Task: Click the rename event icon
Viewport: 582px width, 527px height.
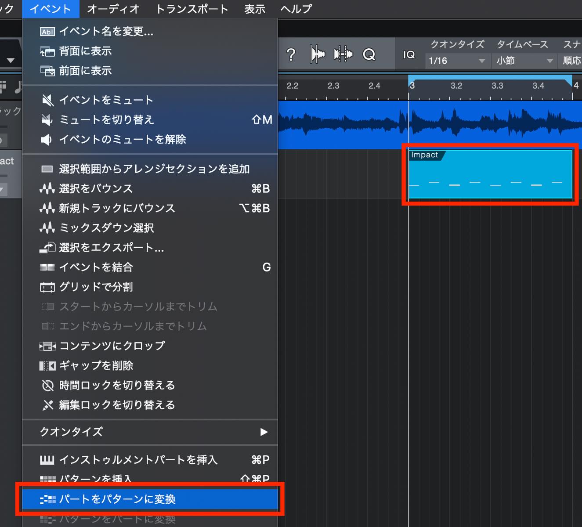Action: pos(47,32)
